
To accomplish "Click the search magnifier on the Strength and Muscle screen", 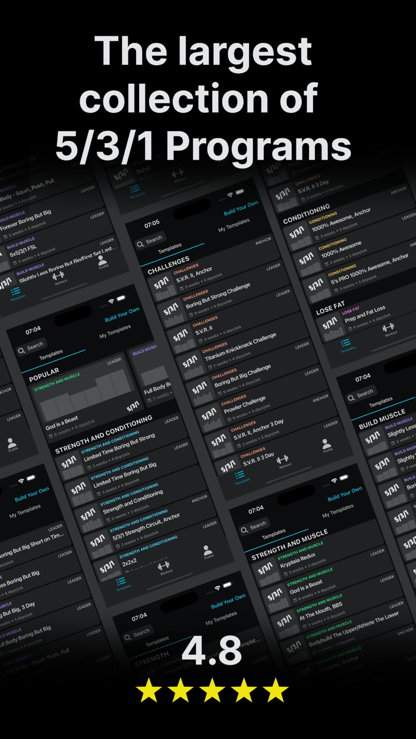I will click(245, 529).
